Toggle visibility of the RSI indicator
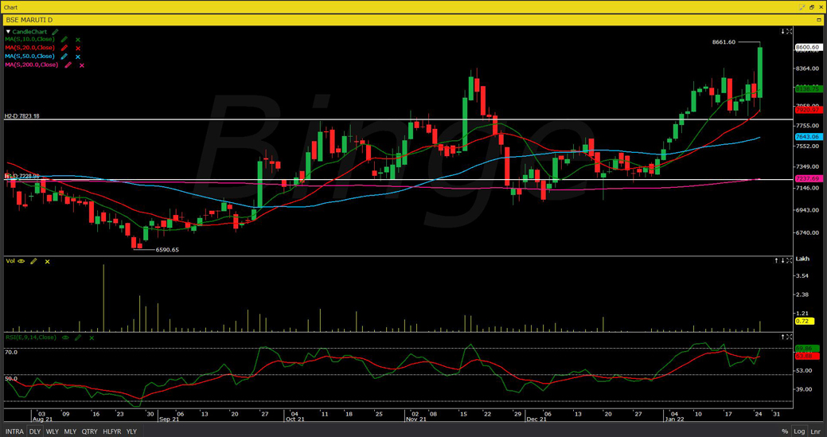 point(65,338)
